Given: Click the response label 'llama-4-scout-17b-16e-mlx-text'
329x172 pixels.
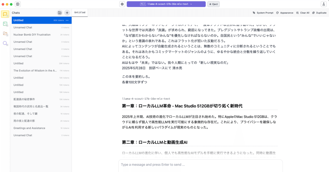Looking at the screenshot, I should (146, 99).
